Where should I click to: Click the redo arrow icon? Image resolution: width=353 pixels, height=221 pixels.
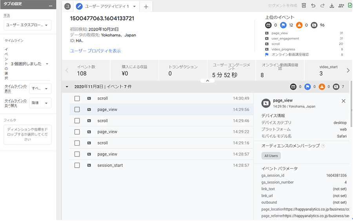point(322,6)
